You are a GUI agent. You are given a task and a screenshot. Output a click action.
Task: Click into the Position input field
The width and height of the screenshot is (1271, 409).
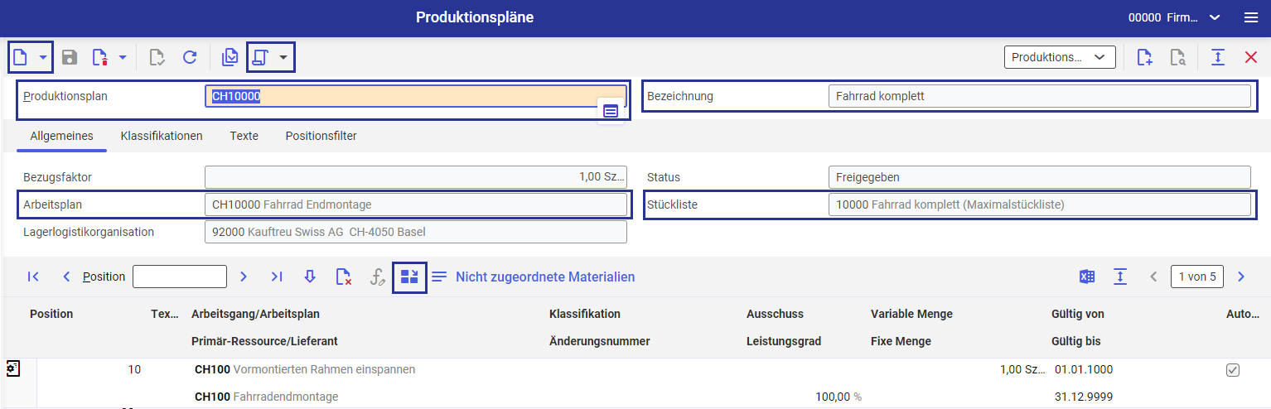[x=179, y=277]
